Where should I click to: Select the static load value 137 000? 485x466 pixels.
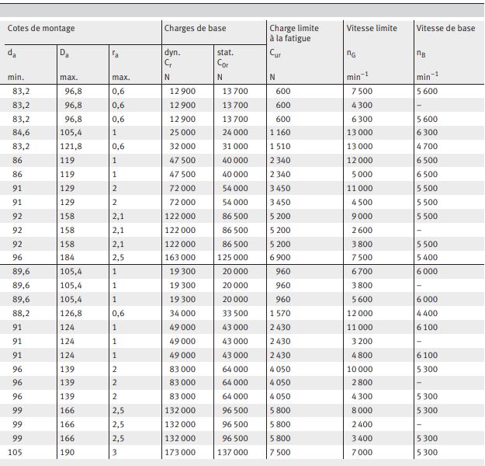[x=233, y=452]
